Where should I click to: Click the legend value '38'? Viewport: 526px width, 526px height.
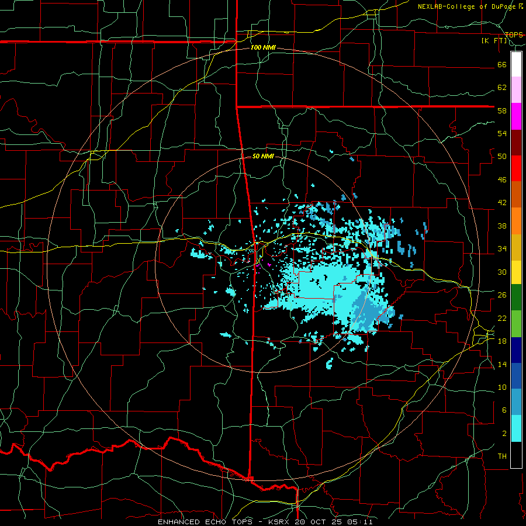coord(502,226)
